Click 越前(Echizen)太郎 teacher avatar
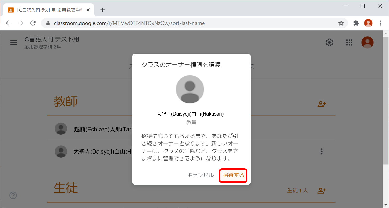This screenshot has width=389, height=208. 61,128
